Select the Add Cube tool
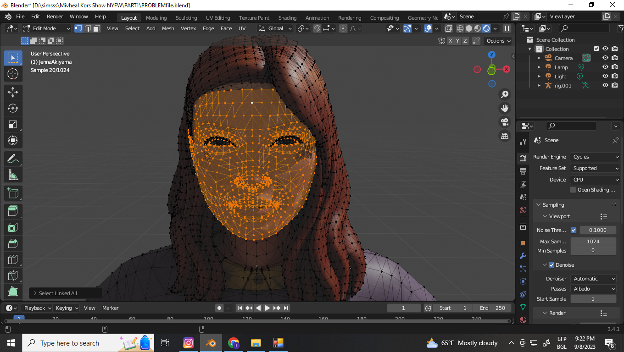624x352 pixels. tap(13, 193)
